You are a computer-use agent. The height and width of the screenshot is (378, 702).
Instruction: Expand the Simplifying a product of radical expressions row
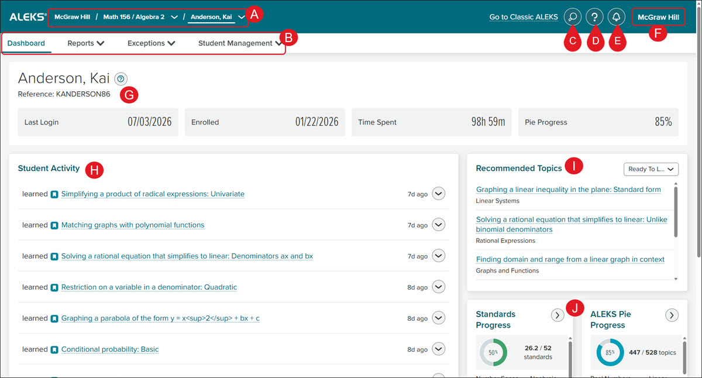(x=439, y=194)
